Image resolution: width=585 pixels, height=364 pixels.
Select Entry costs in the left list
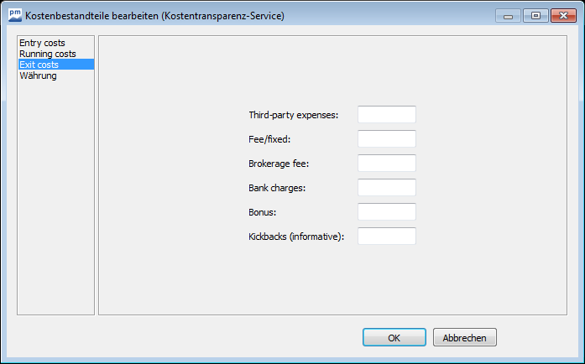coord(42,43)
